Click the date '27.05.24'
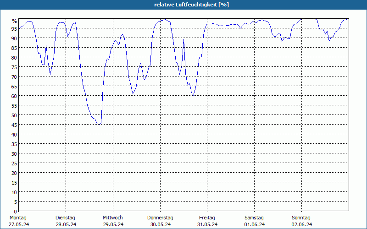The image size is (367, 229). pos(19,224)
